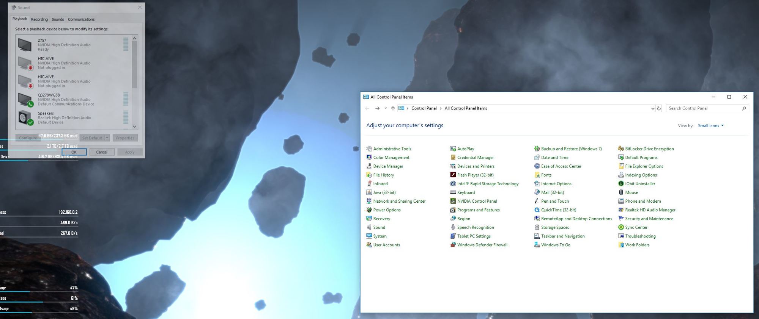This screenshot has height=319, width=759.
Task: Click the Power Options icon
Action: [369, 210]
